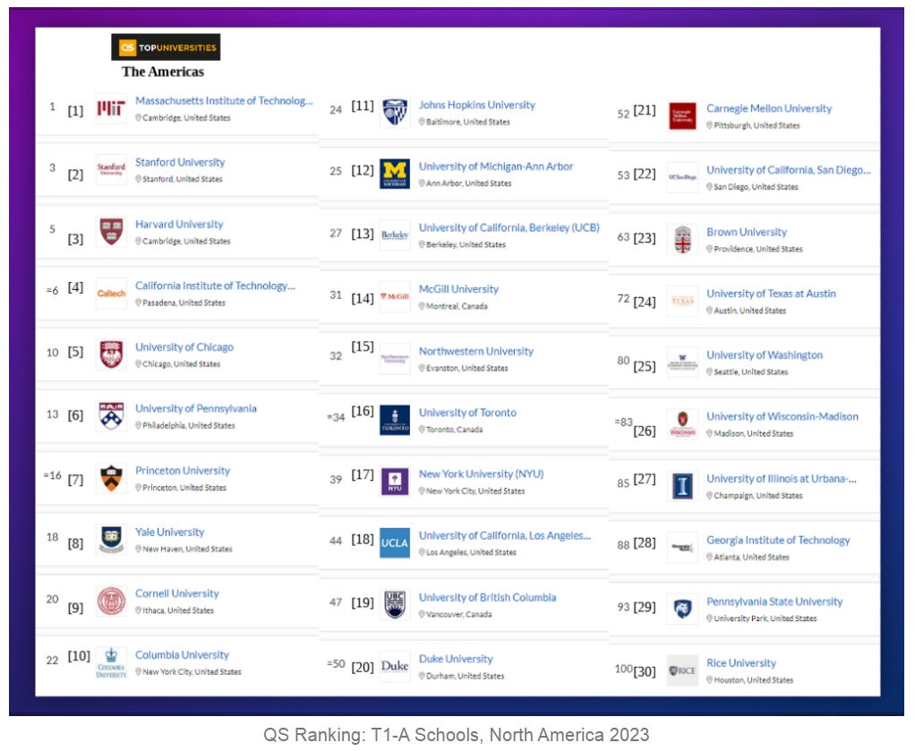Image resolution: width=915 pixels, height=751 pixels.
Task: Open University of Texas at Austin link
Action: [x=771, y=294]
